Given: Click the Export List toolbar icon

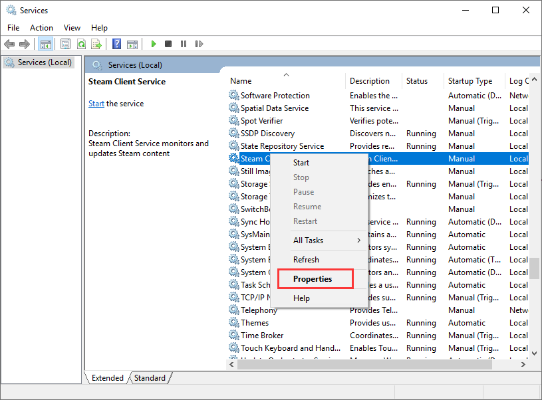Looking at the screenshot, I should point(96,44).
